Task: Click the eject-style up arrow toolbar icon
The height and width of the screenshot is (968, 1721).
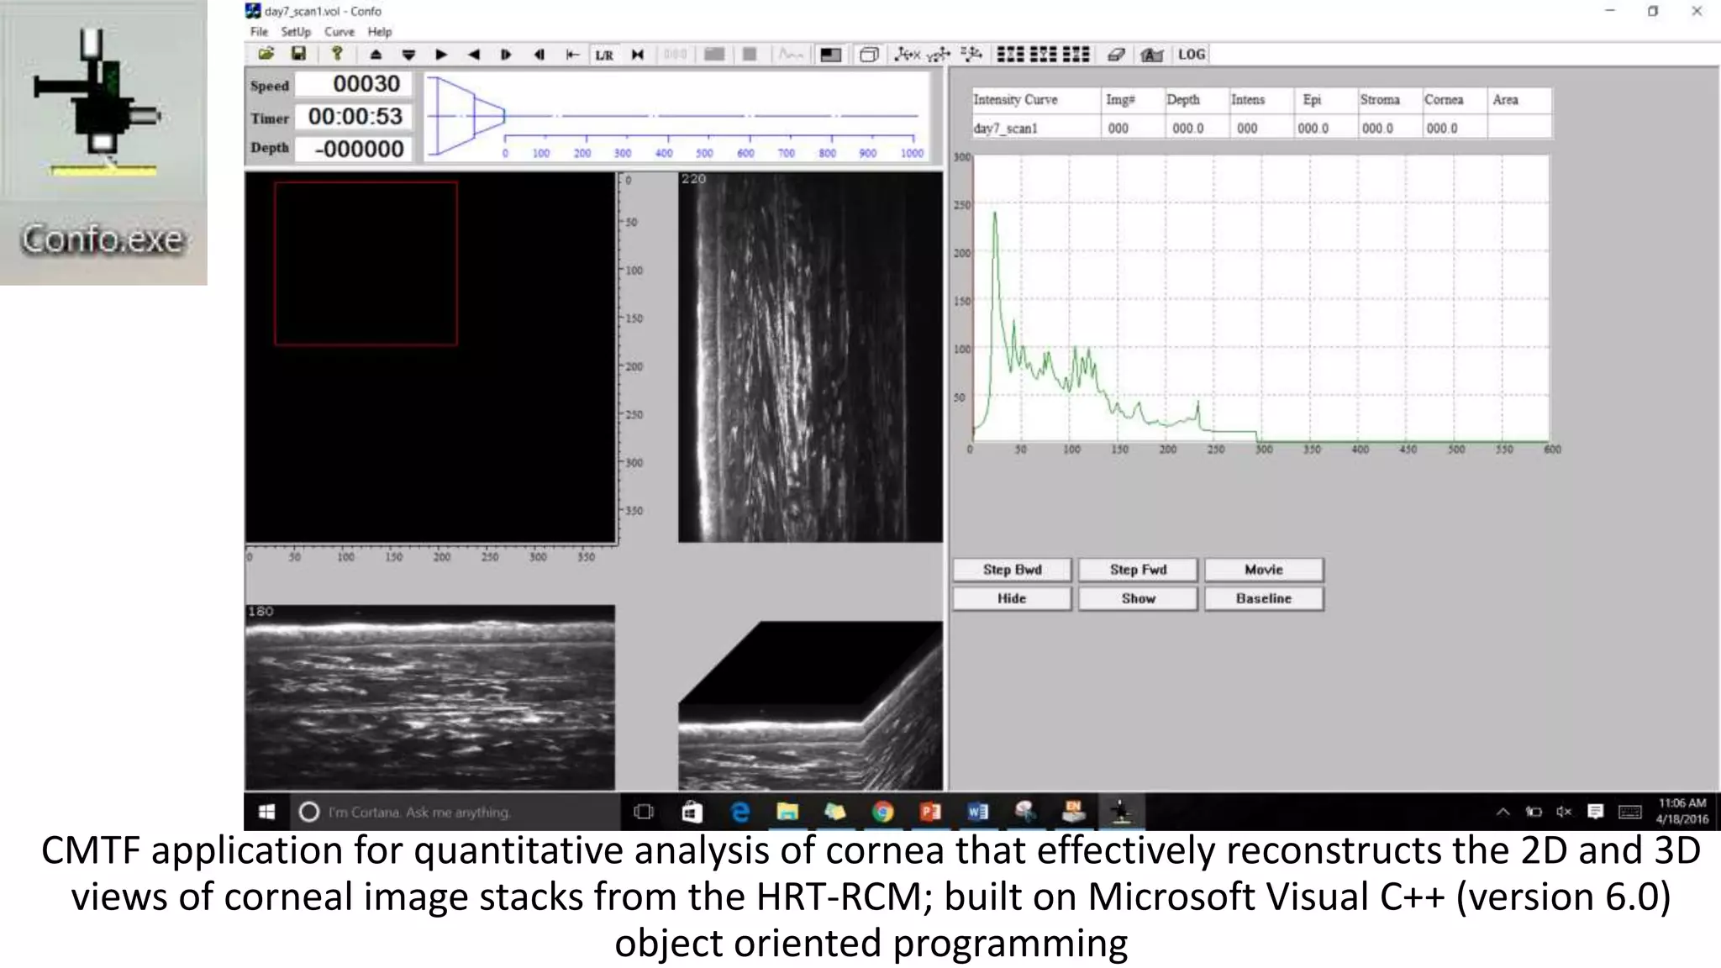Action: [376, 55]
